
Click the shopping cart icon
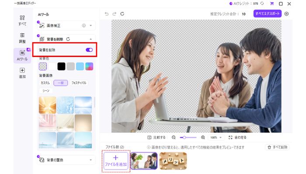[x=271, y=3]
